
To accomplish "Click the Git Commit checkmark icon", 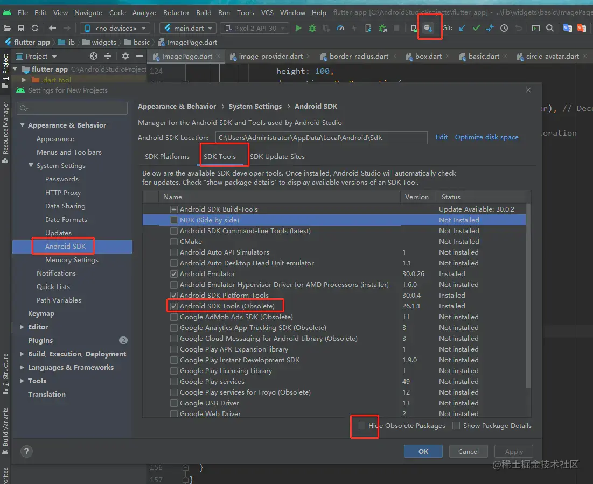I will coord(476,28).
